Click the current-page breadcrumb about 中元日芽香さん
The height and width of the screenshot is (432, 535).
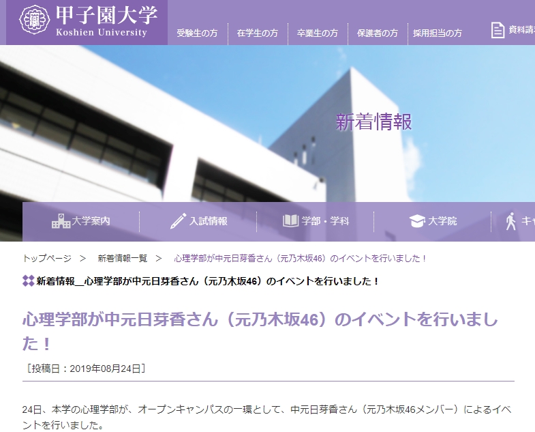tap(301, 259)
